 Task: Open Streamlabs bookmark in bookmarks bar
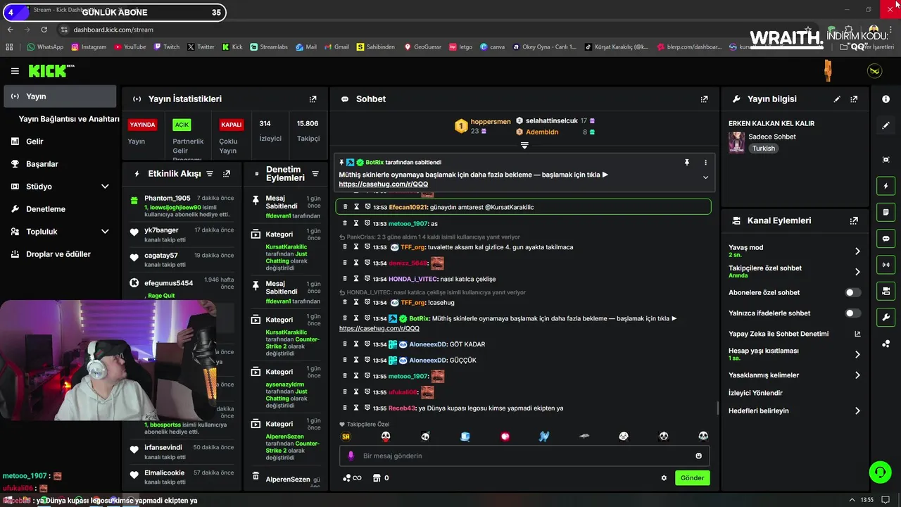click(x=268, y=47)
